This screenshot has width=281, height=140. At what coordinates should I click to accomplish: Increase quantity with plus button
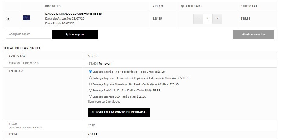tap(217, 19)
